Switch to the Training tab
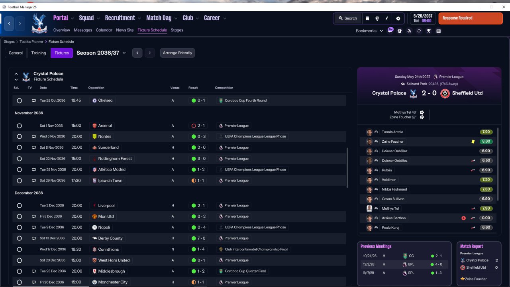510x287 pixels. (x=39, y=53)
